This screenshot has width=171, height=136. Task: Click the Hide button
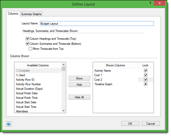[x=79, y=85]
